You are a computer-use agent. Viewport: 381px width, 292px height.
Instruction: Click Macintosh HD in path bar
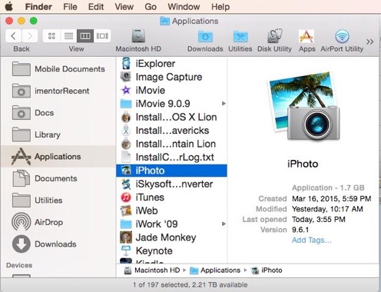pyautogui.click(x=152, y=270)
